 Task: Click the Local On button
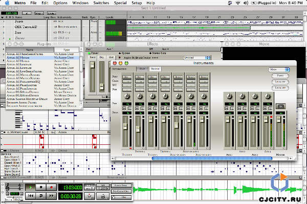click(x=280, y=82)
